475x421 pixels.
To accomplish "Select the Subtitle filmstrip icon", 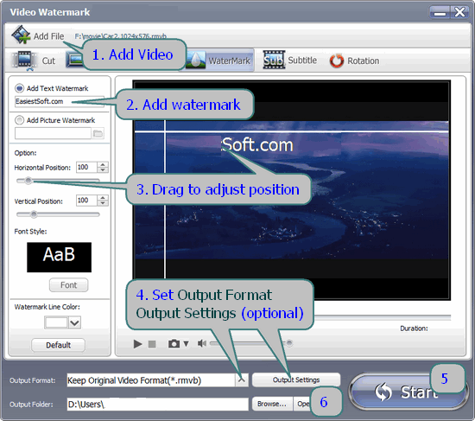I will pos(274,60).
